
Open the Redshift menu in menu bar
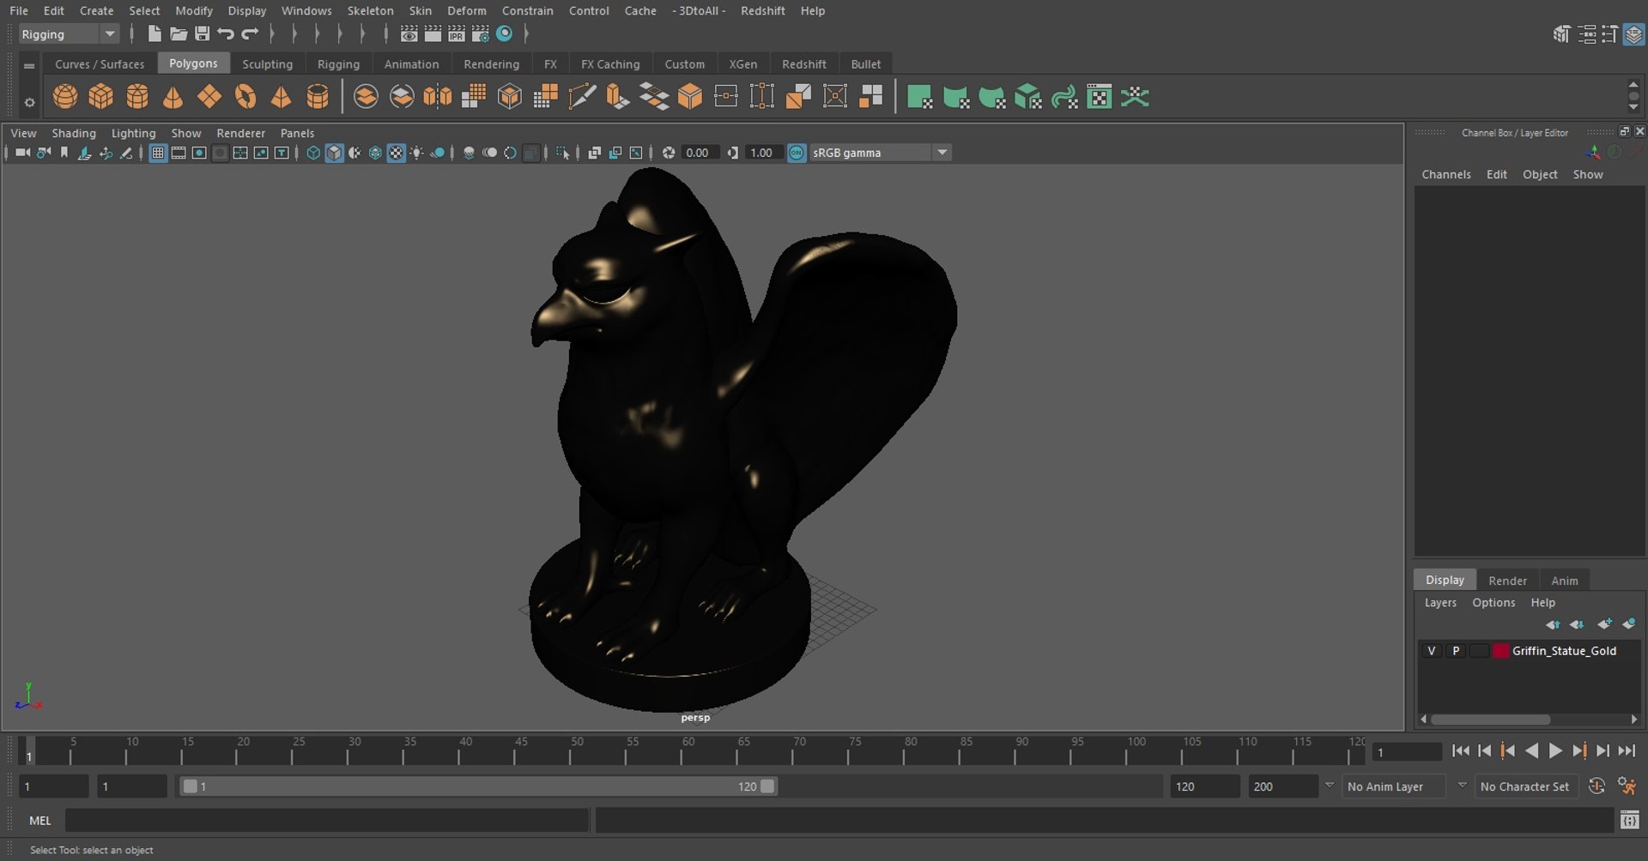763,10
